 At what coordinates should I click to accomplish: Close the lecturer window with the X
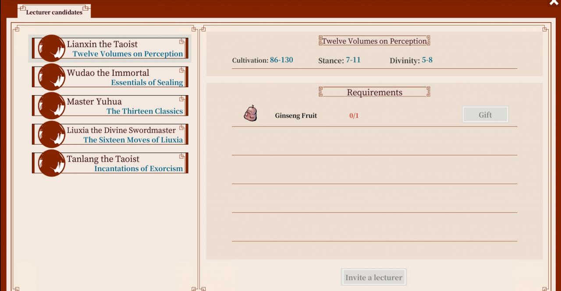click(554, 3)
